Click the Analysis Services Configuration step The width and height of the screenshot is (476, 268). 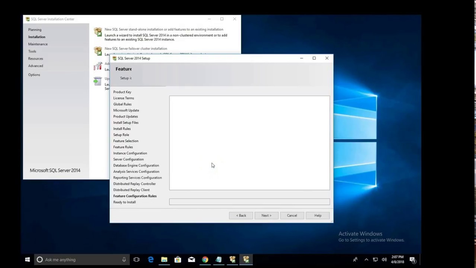tap(136, 172)
